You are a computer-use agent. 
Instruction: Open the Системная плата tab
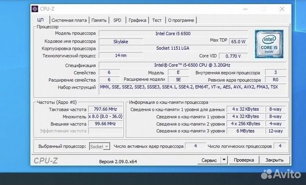(x=69, y=20)
